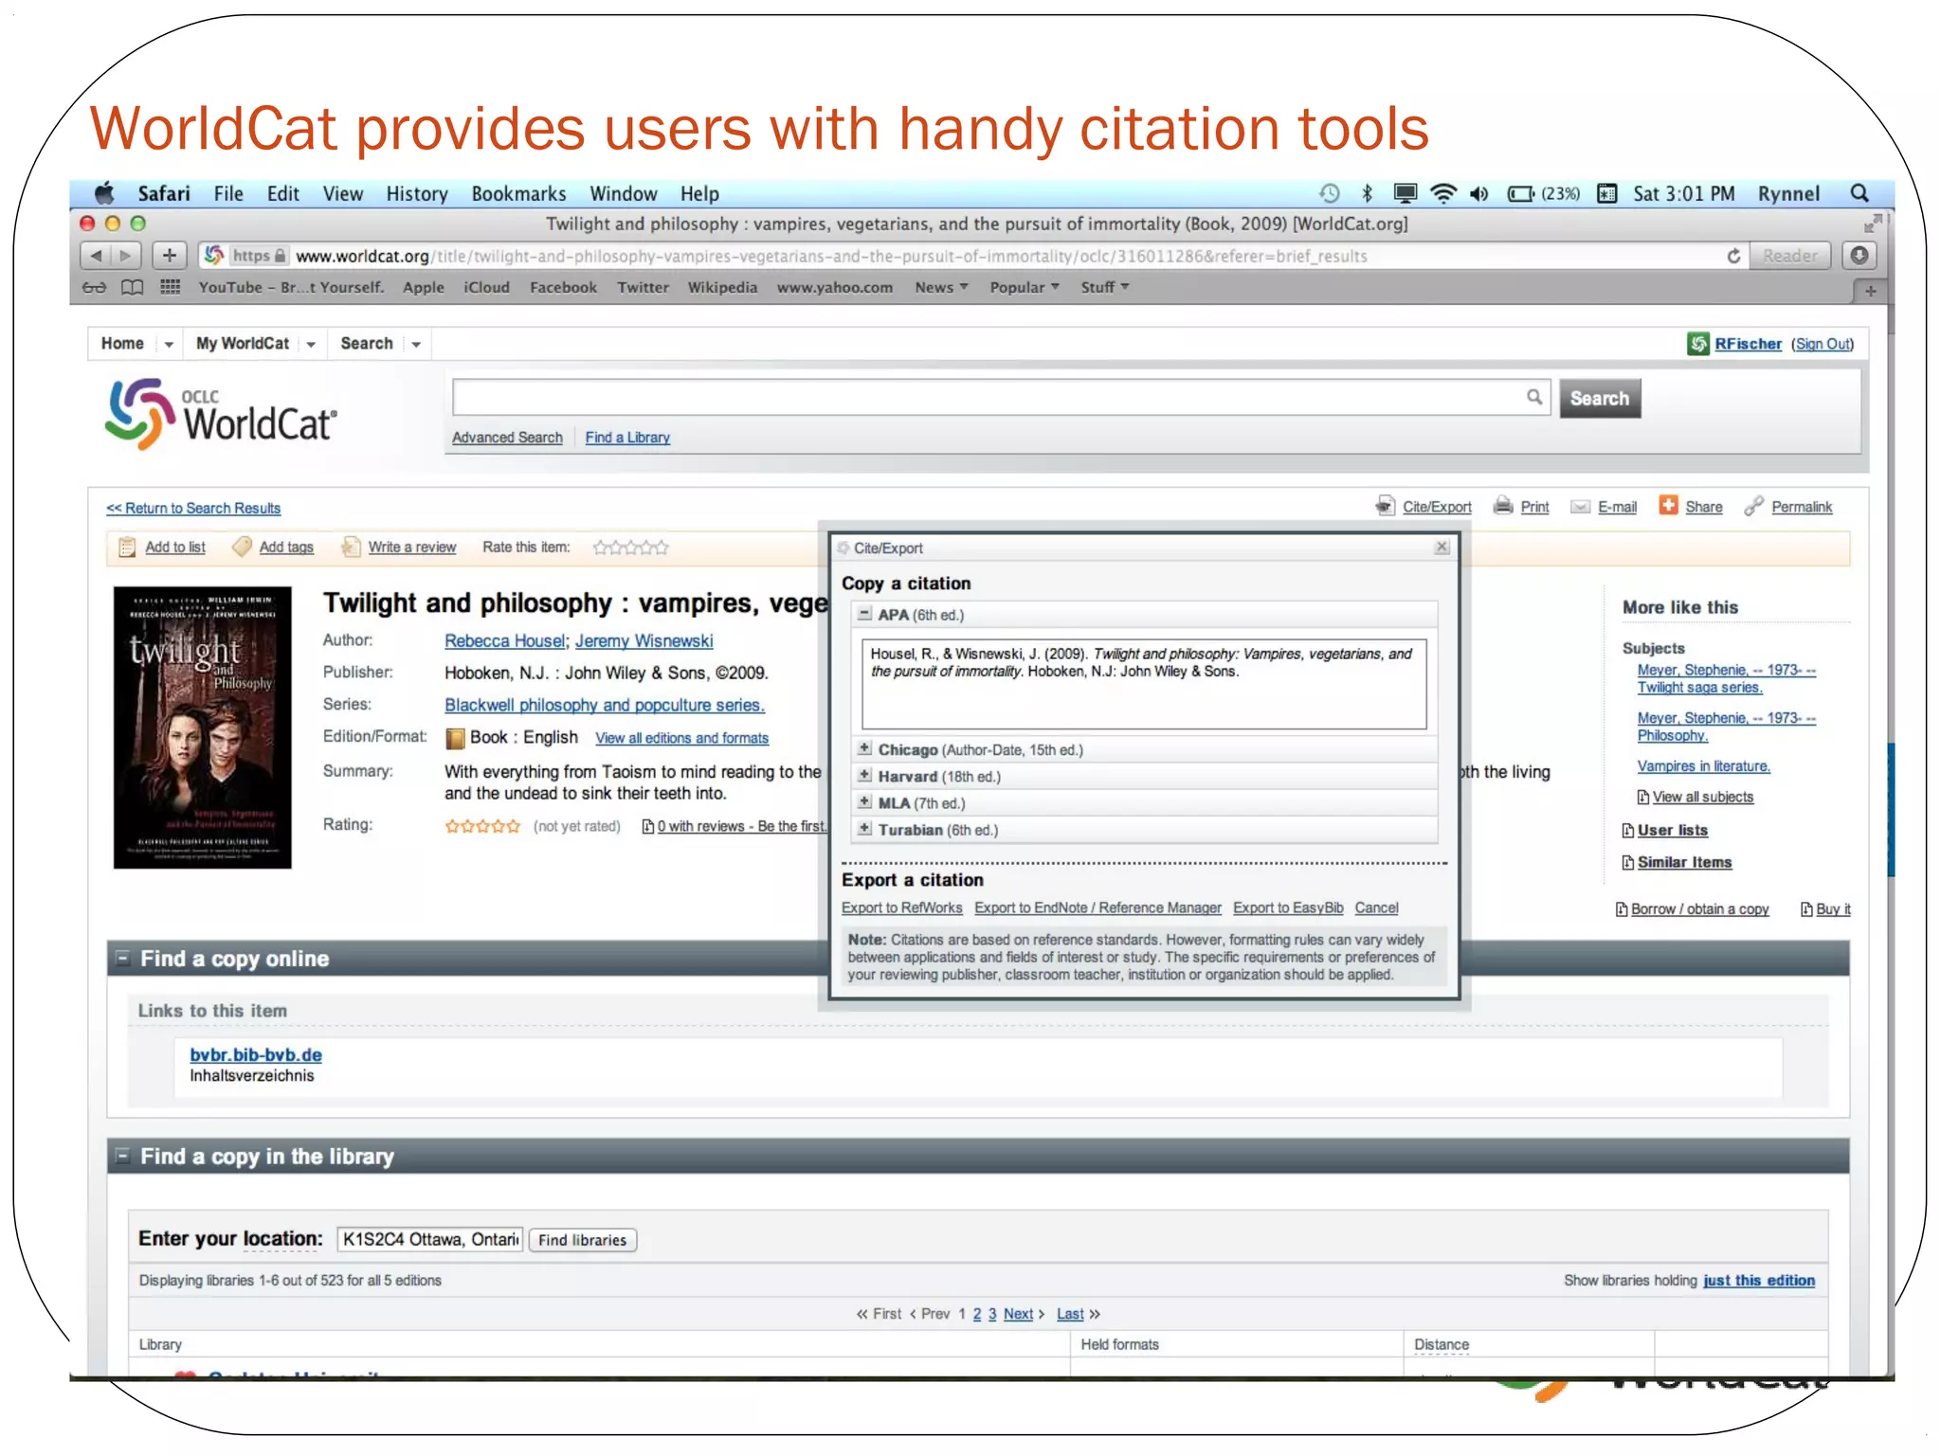Open a new Safari tab
This screenshot has height=1455, width=1941.
[x=1870, y=291]
